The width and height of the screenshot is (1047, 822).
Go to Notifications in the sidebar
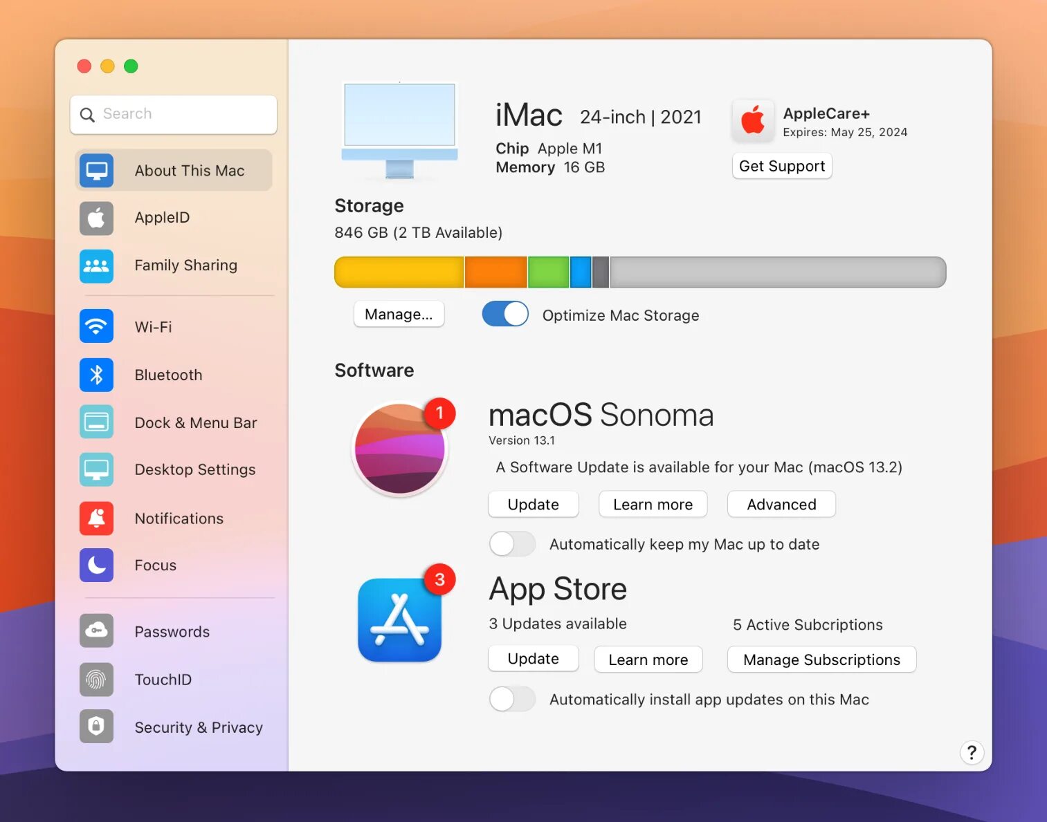click(174, 519)
